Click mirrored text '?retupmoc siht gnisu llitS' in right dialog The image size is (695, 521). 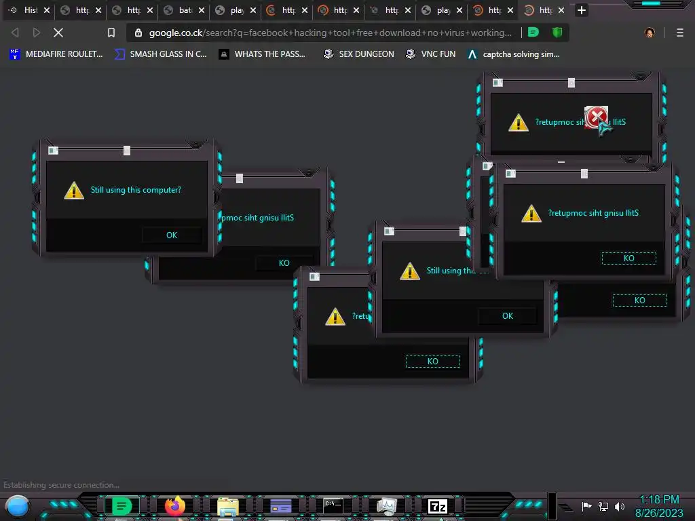click(x=593, y=213)
